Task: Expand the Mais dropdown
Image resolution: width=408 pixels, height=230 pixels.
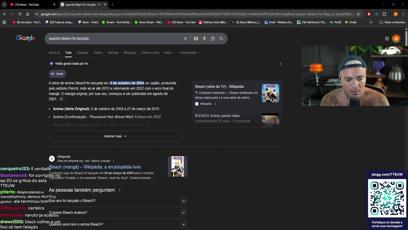Action: 169,53
